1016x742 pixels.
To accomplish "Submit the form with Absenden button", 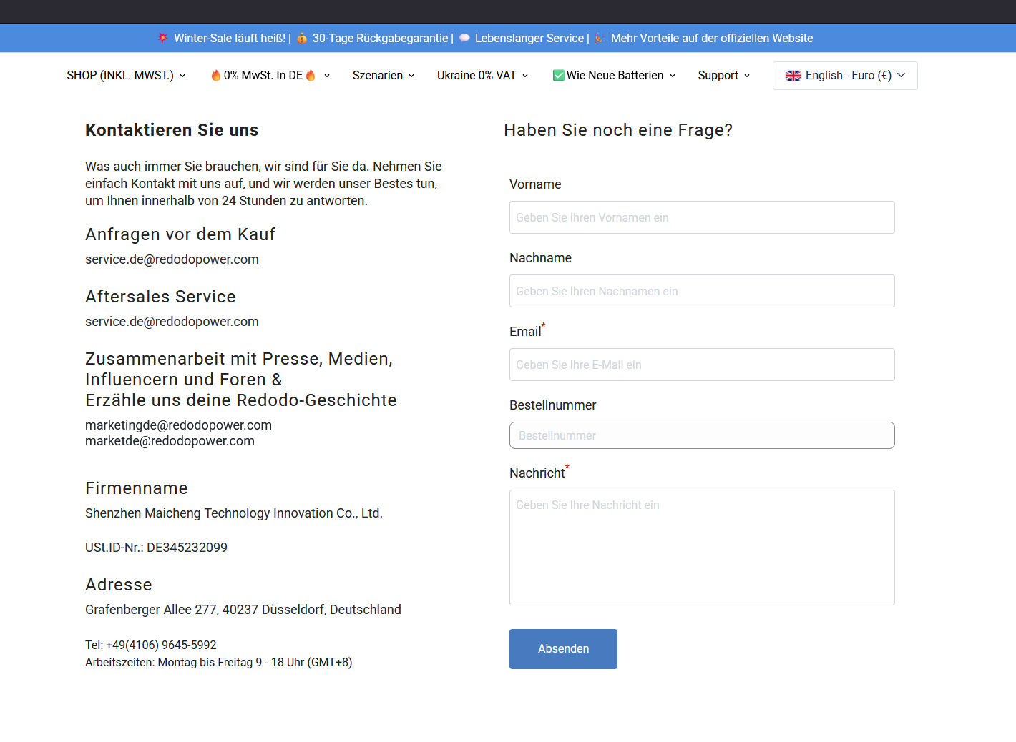I will (x=563, y=649).
